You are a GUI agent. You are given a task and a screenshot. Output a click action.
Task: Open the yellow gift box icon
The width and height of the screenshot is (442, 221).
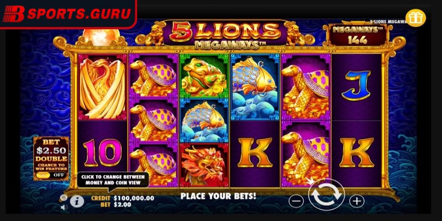click(x=415, y=18)
